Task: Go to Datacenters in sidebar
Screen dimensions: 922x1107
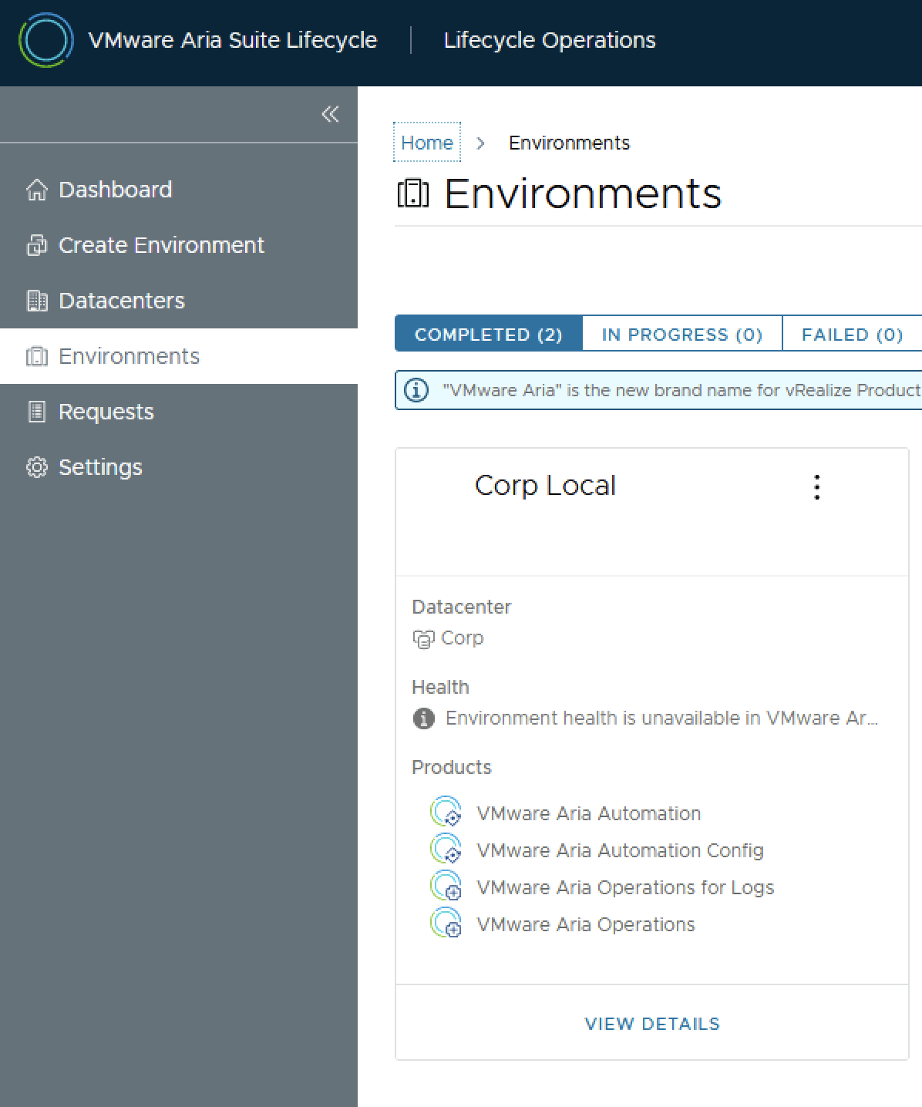Action: [x=121, y=301]
